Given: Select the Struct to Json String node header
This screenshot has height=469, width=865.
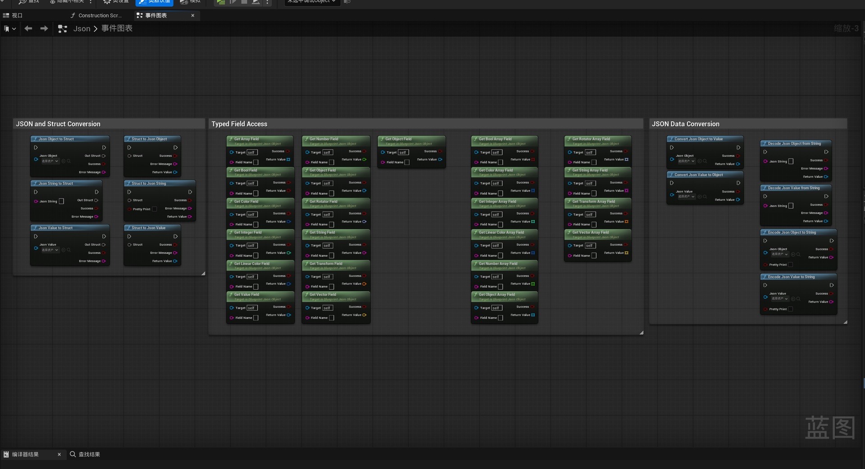Looking at the screenshot, I should (x=160, y=184).
